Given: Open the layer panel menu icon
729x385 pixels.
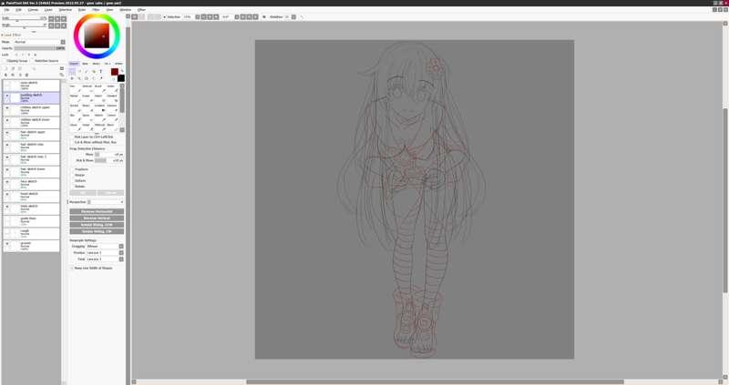Looking at the screenshot, I should (62, 68).
